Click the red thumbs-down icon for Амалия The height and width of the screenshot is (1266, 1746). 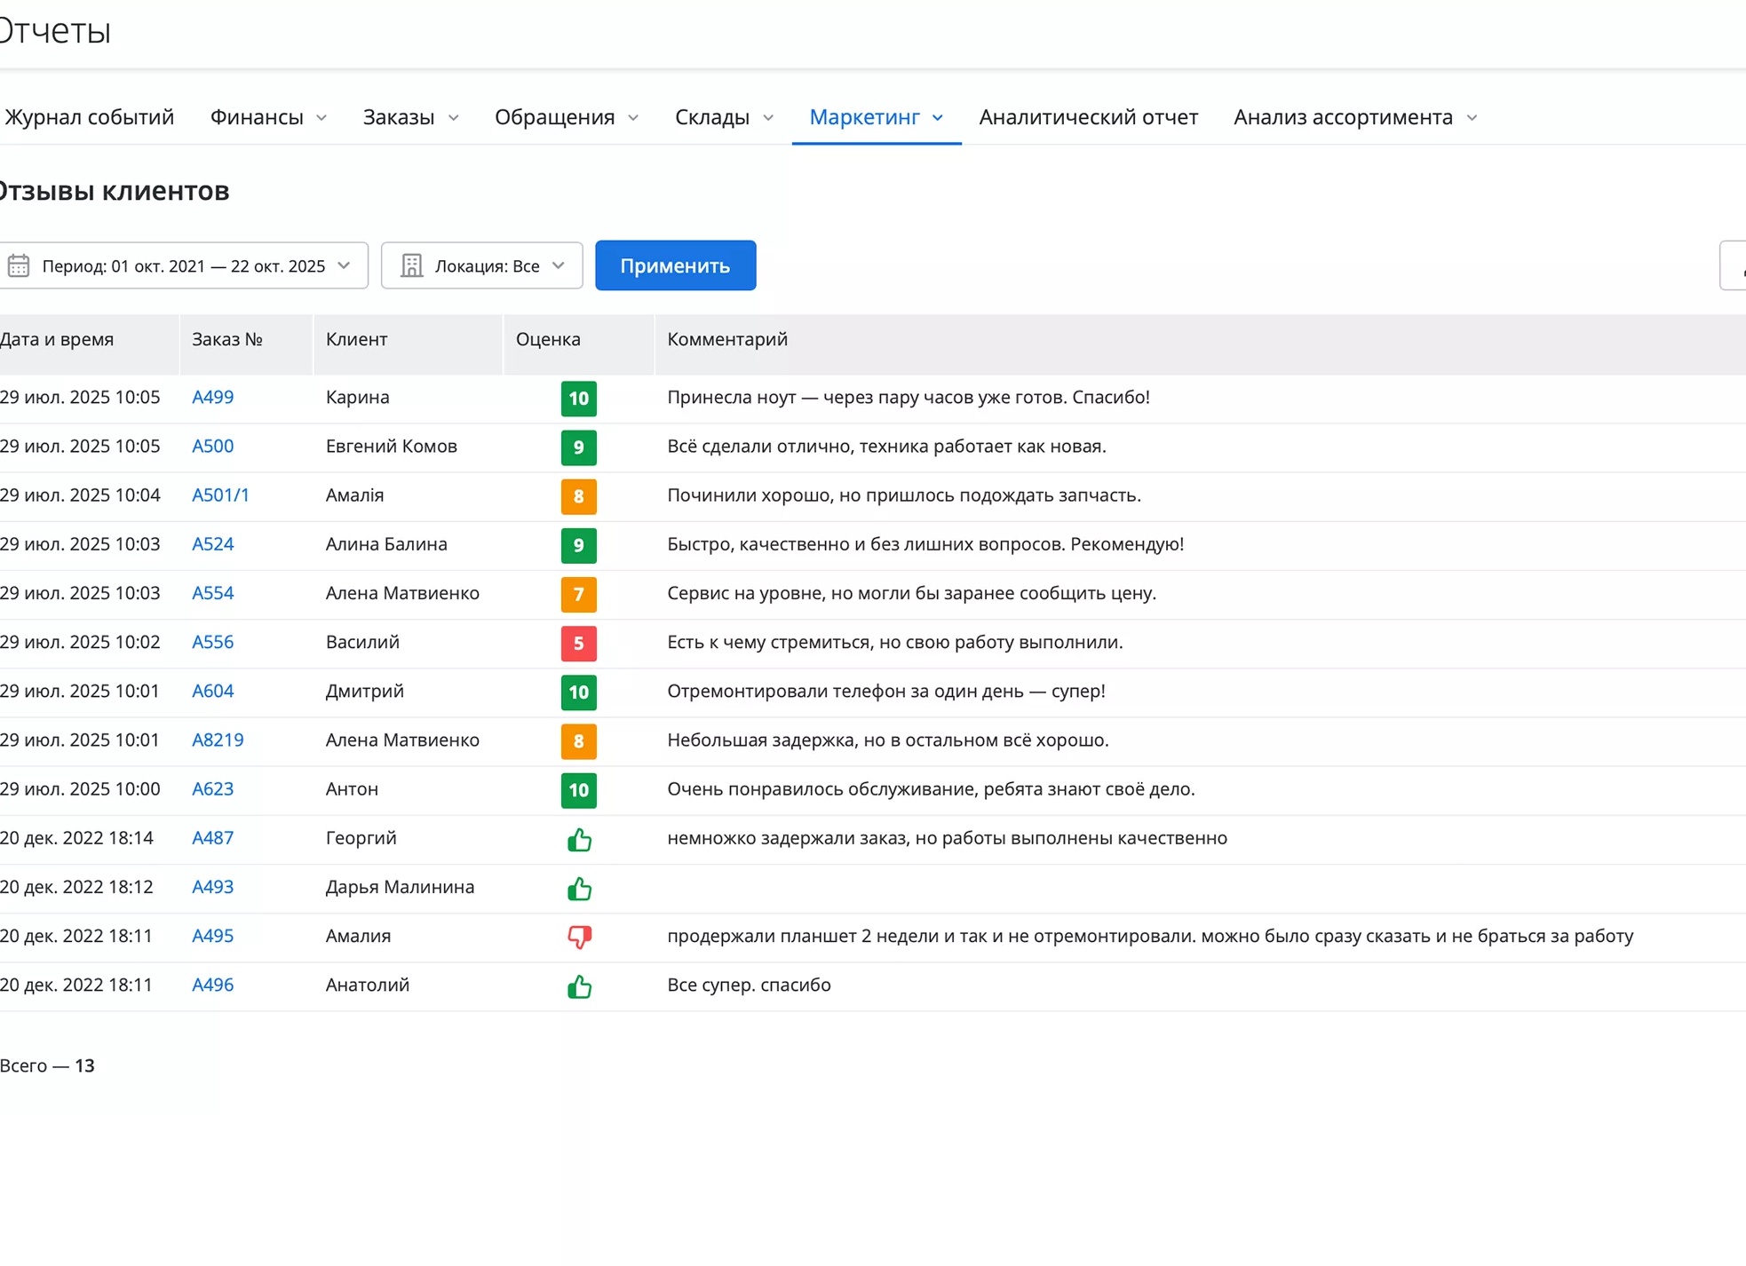click(579, 937)
